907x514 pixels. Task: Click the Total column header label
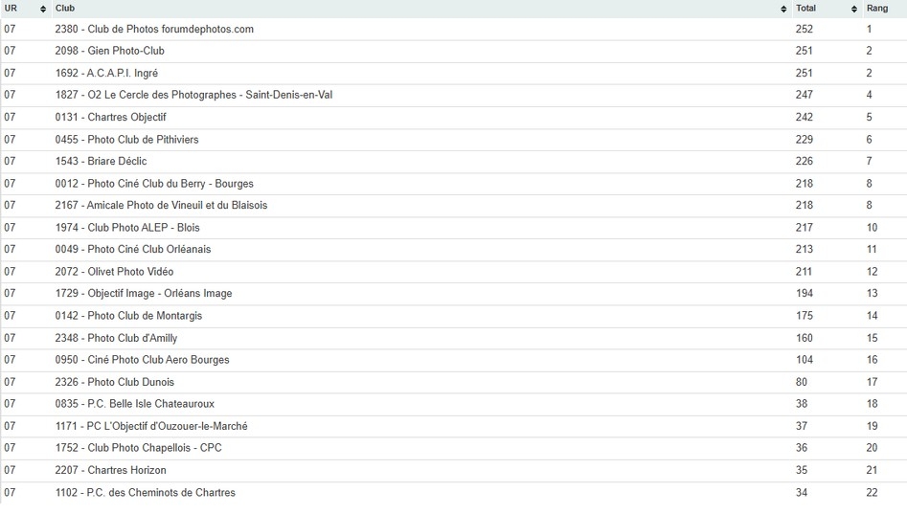pyautogui.click(x=805, y=9)
